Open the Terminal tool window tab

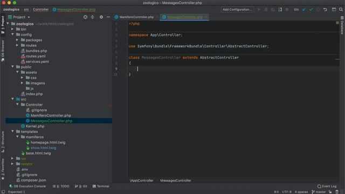coord(101,186)
